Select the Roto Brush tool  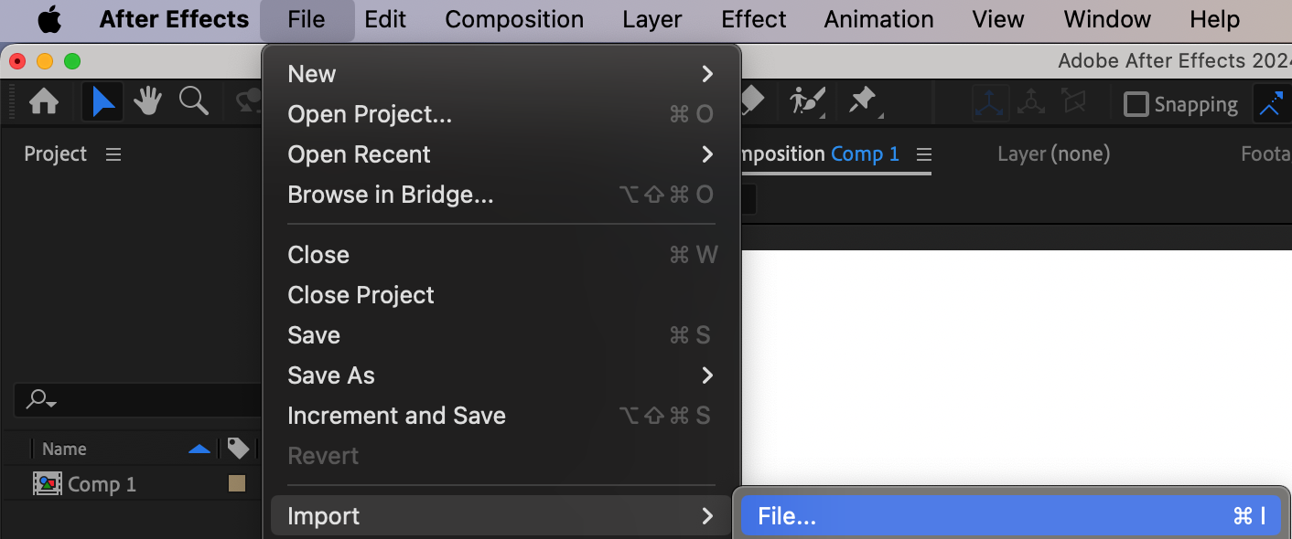pyautogui.click(x=808, y=101)
